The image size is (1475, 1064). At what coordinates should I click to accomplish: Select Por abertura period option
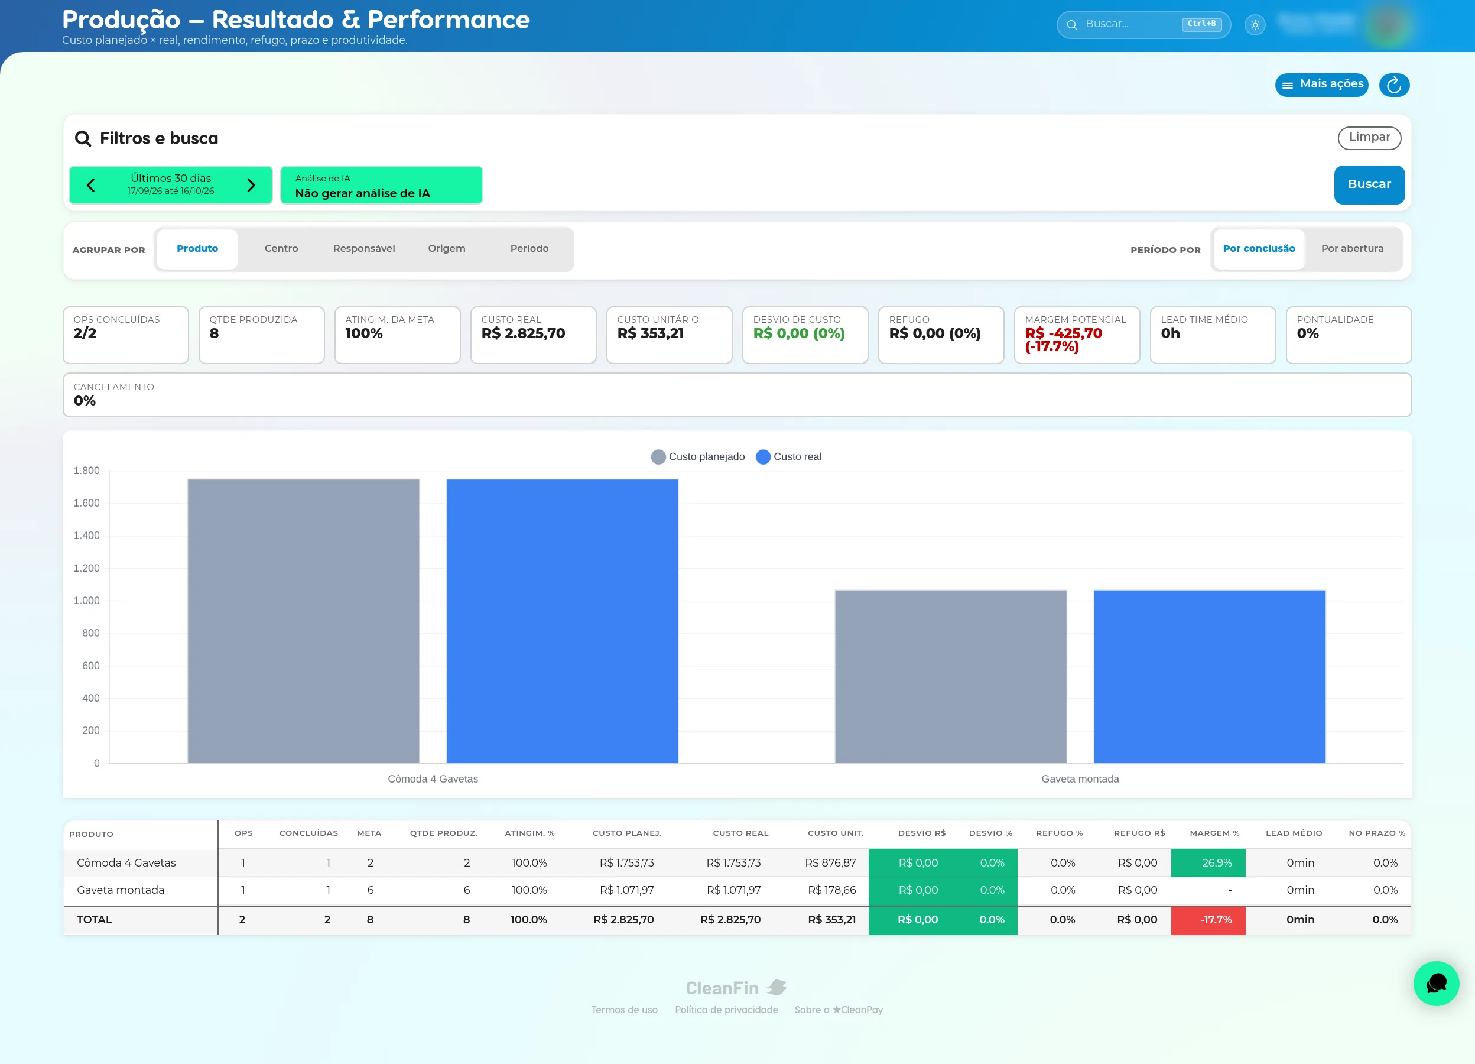(x=1352, y=249)
